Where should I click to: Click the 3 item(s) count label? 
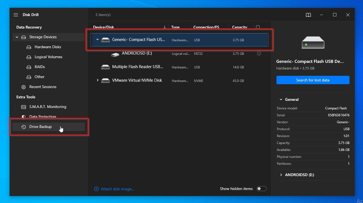103,15
